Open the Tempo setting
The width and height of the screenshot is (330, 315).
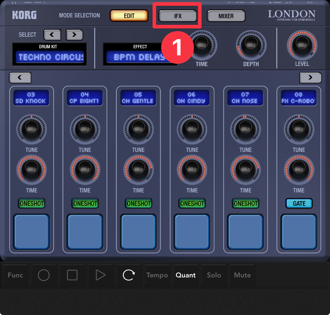157,275
